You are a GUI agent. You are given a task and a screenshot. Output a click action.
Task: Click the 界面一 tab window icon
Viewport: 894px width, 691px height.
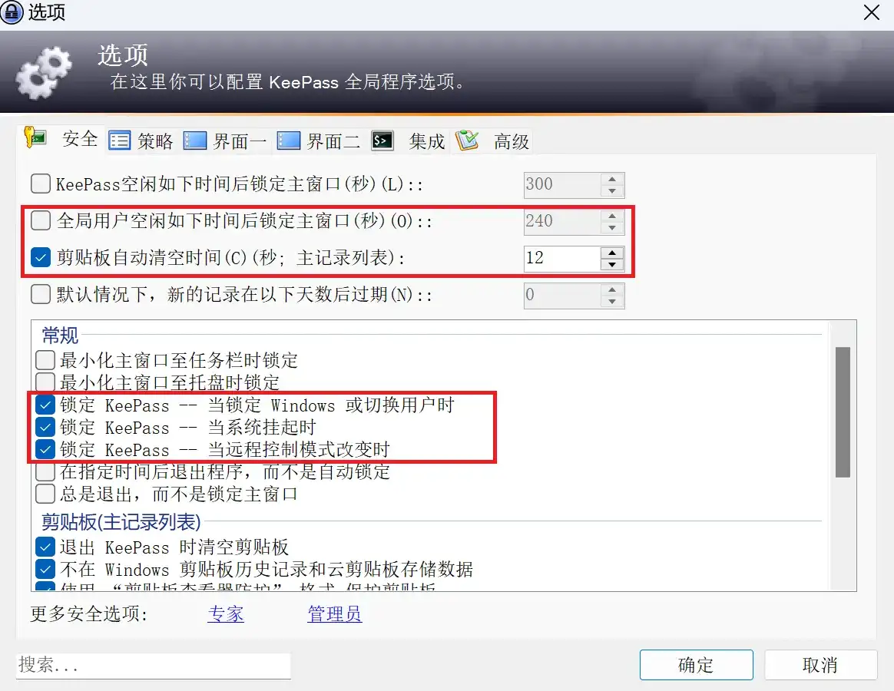195,141
